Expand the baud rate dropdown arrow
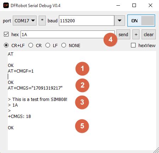The height and width of the screenshot is (153, 159). [x=120, y=21]
